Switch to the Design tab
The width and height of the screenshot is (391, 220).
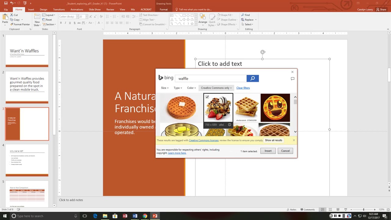click(43, 9)
